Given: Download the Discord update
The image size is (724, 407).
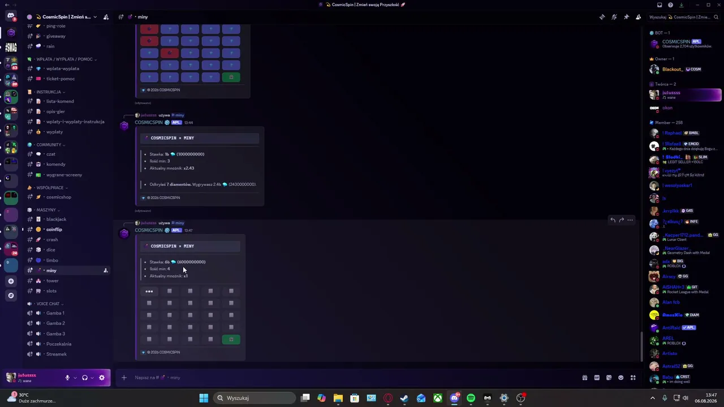Looking at the screenshot, I should click(681, 5).
